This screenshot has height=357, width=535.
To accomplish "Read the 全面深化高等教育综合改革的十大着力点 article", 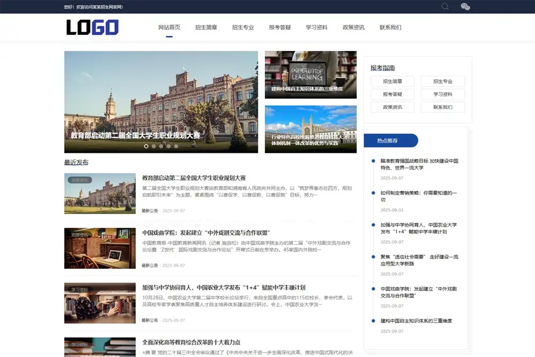I will coord(191,342).
